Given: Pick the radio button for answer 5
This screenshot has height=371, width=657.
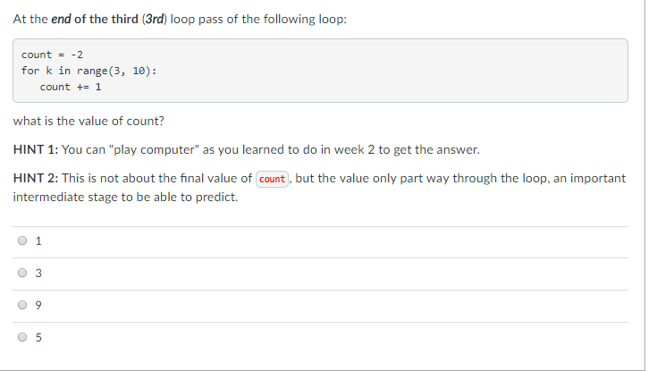Looking at the screenshot, I should click(x=22, y=337).
